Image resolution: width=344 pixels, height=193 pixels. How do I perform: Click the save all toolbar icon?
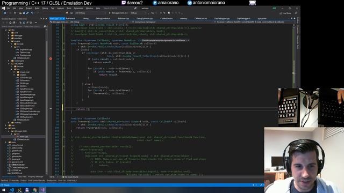tap(27, 13)
